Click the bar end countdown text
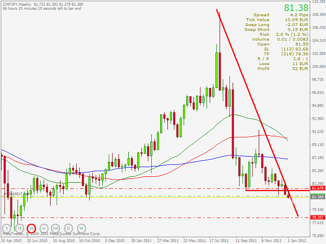 click(x=42, y=8)
